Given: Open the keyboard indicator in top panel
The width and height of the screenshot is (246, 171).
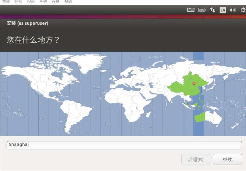Looking at the screenshot, I should [191, 10].
